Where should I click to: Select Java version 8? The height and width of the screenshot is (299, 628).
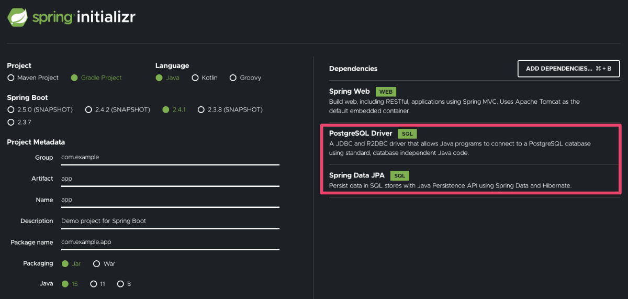(x=120, y=284)
